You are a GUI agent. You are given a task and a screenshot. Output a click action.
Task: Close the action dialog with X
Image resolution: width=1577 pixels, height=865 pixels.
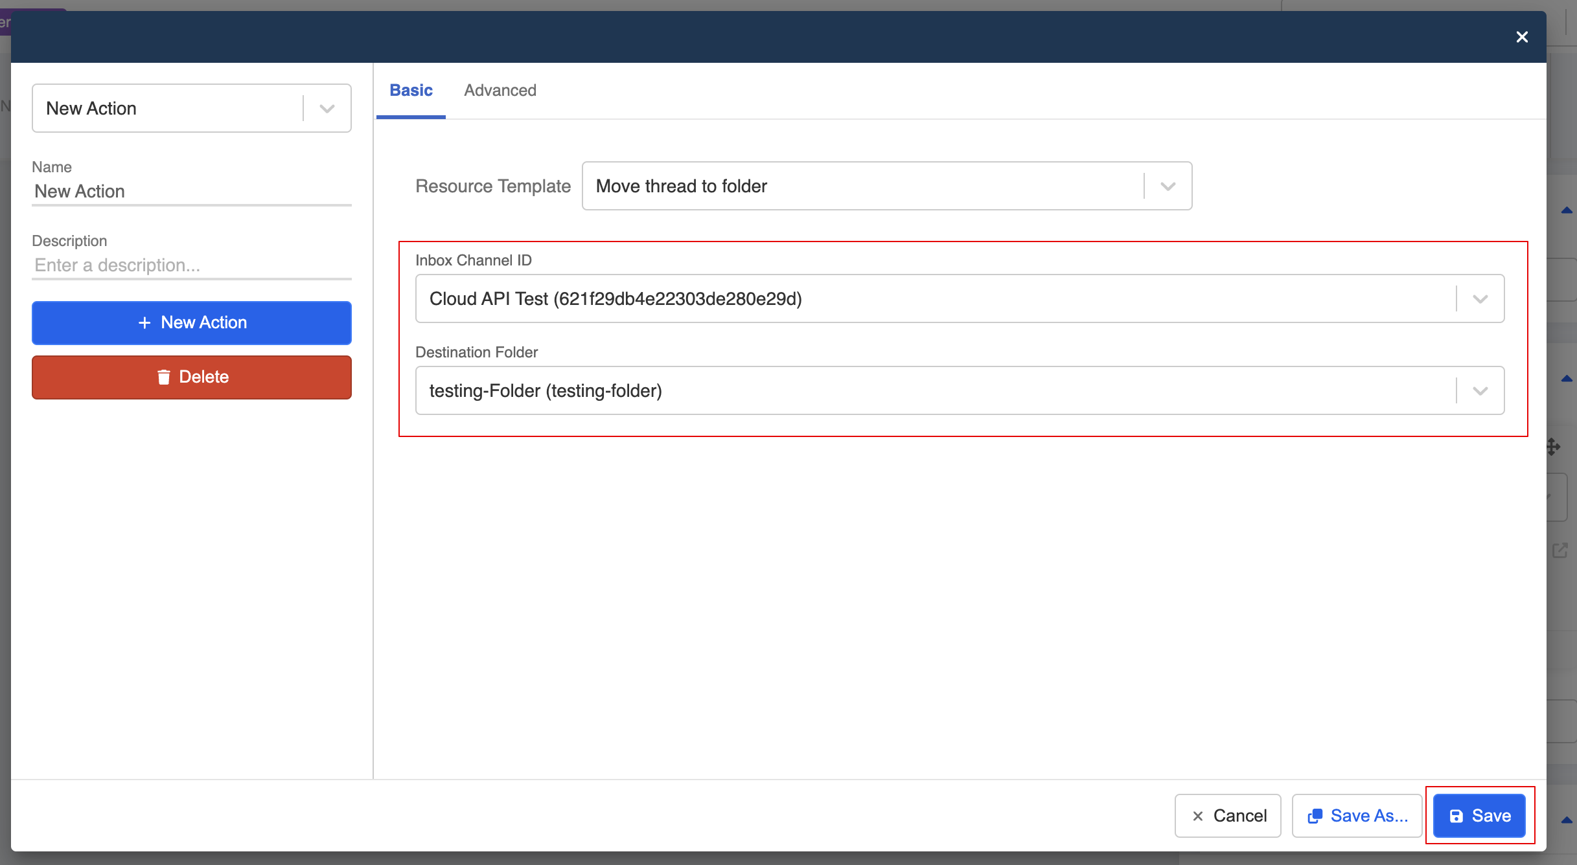pyautogui.click(x=1522, y=37)
